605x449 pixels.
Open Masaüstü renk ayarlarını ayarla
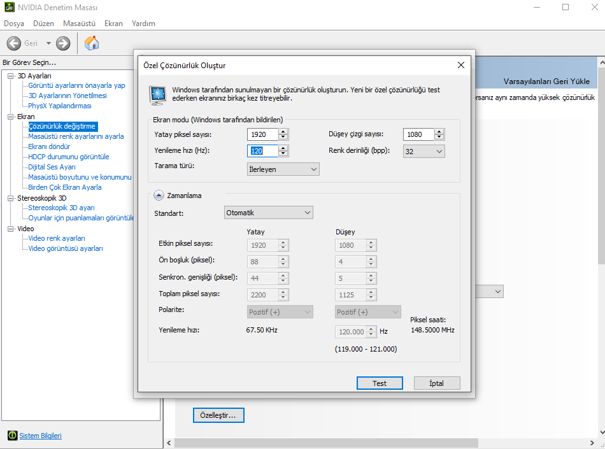click(x=76, y=136)
